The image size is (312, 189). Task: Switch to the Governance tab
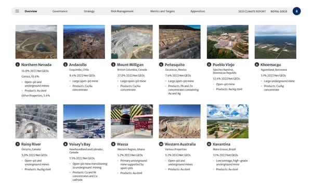pos(60,11)
